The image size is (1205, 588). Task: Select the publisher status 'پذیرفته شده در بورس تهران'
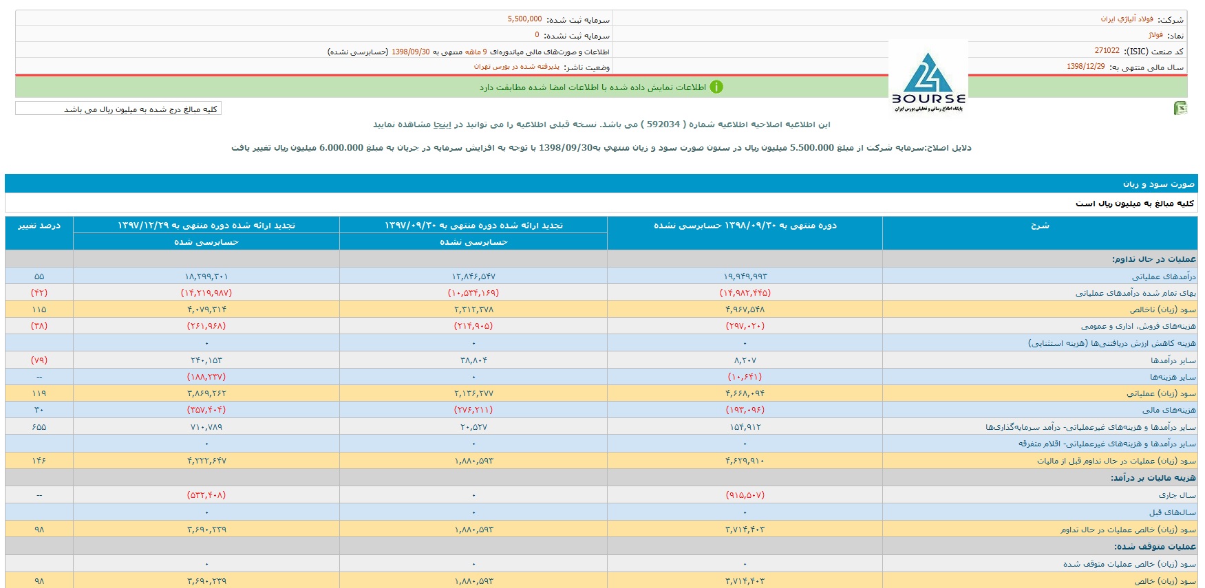[x=517, y=67]
